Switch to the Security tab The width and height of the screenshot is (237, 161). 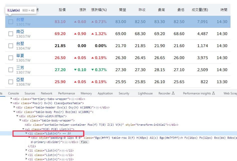coord(124,93)
